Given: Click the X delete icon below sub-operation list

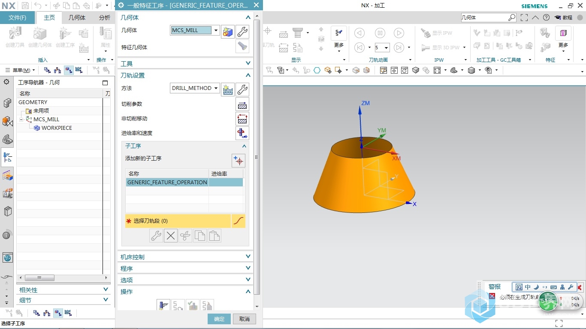Looking at the screenshot, I should point(171,236).
